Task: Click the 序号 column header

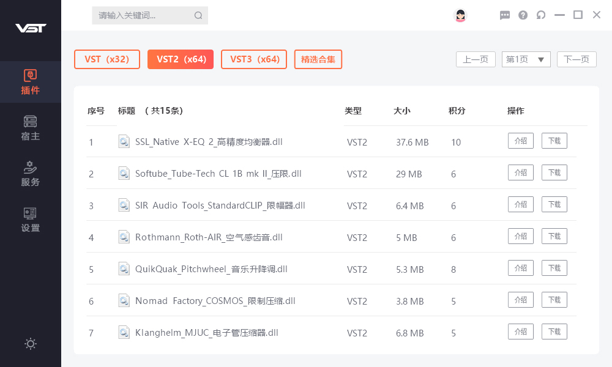Action: pyautogui.click(x=95, y=111)
